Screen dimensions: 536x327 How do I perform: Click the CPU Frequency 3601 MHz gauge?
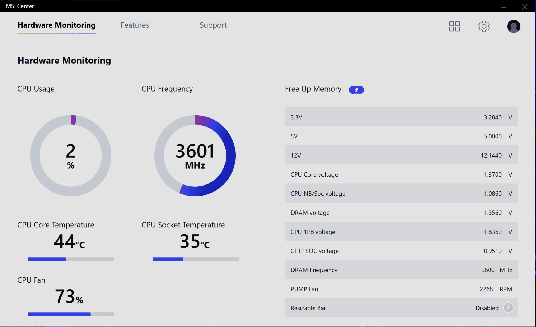point(195,155)
